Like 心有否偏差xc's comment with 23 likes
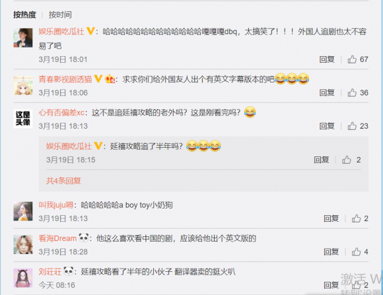The width and height of the screenshot is (383, 295). (x=352, y=126)
